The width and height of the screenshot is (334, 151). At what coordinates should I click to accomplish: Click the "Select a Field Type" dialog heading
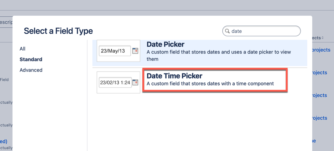pyautogui.click(x=58, y=31)
